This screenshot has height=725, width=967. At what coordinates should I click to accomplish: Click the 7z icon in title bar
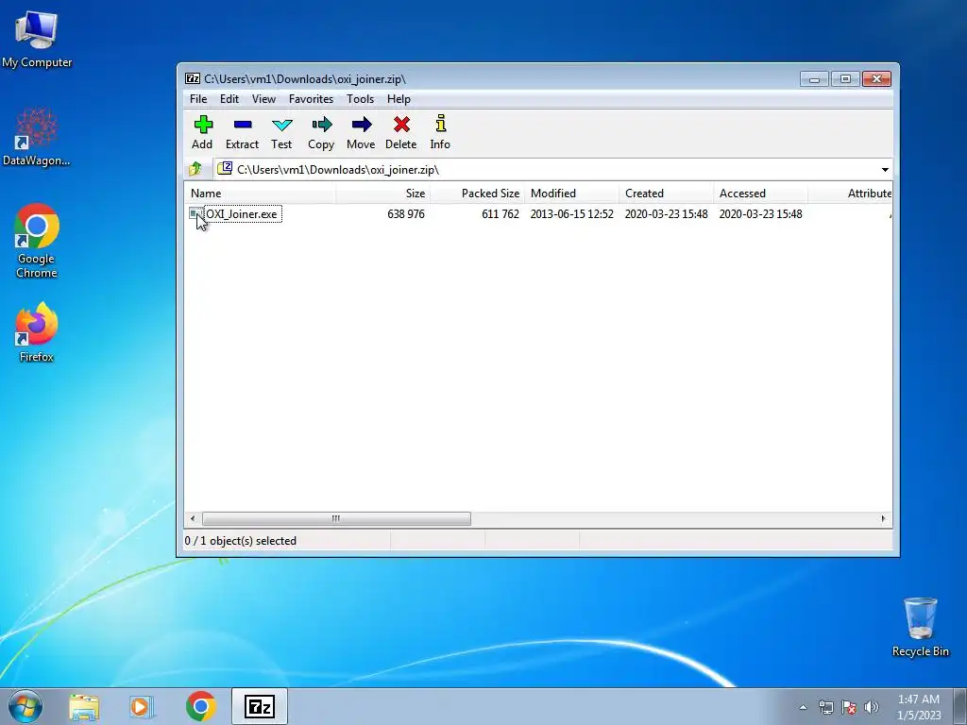(193, 79)
